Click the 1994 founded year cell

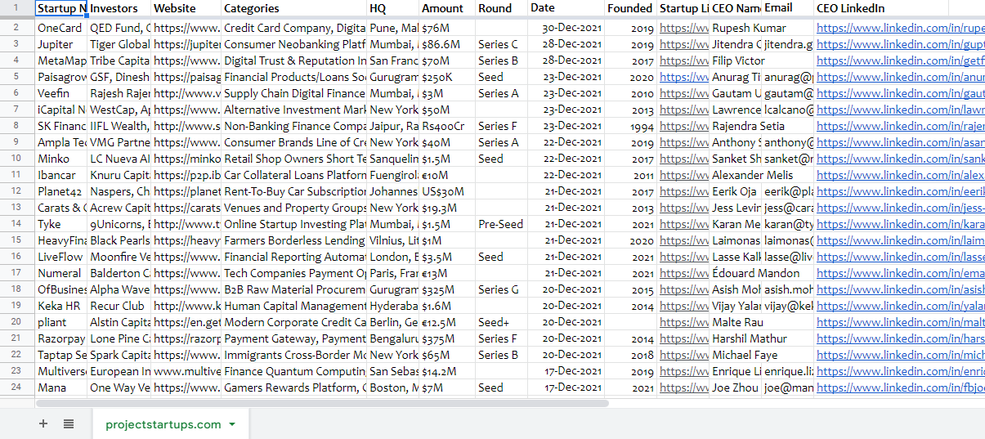(x=630, y=126)
